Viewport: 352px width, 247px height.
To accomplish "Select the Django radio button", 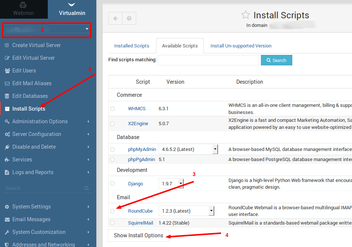I will [x=112, y=183].
